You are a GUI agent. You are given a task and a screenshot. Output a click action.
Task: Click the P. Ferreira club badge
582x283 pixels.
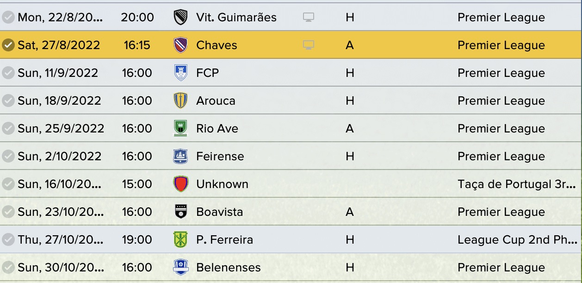180,239
